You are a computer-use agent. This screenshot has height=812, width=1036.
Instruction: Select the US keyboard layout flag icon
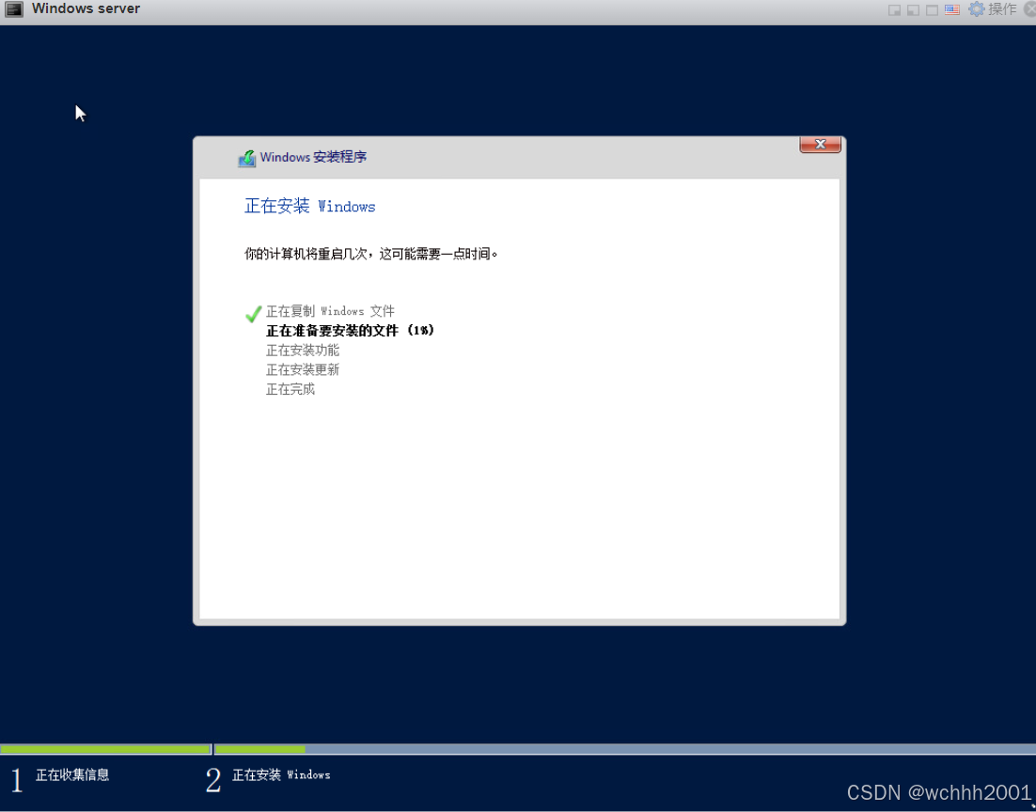tap(952, 8)
